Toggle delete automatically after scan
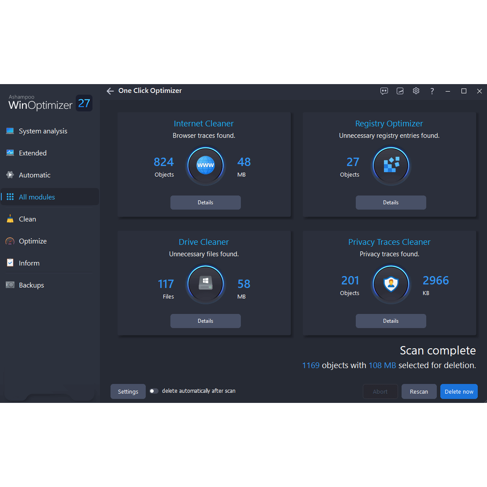487x487 pixels. pyautogui.click(x=153, y=391)
